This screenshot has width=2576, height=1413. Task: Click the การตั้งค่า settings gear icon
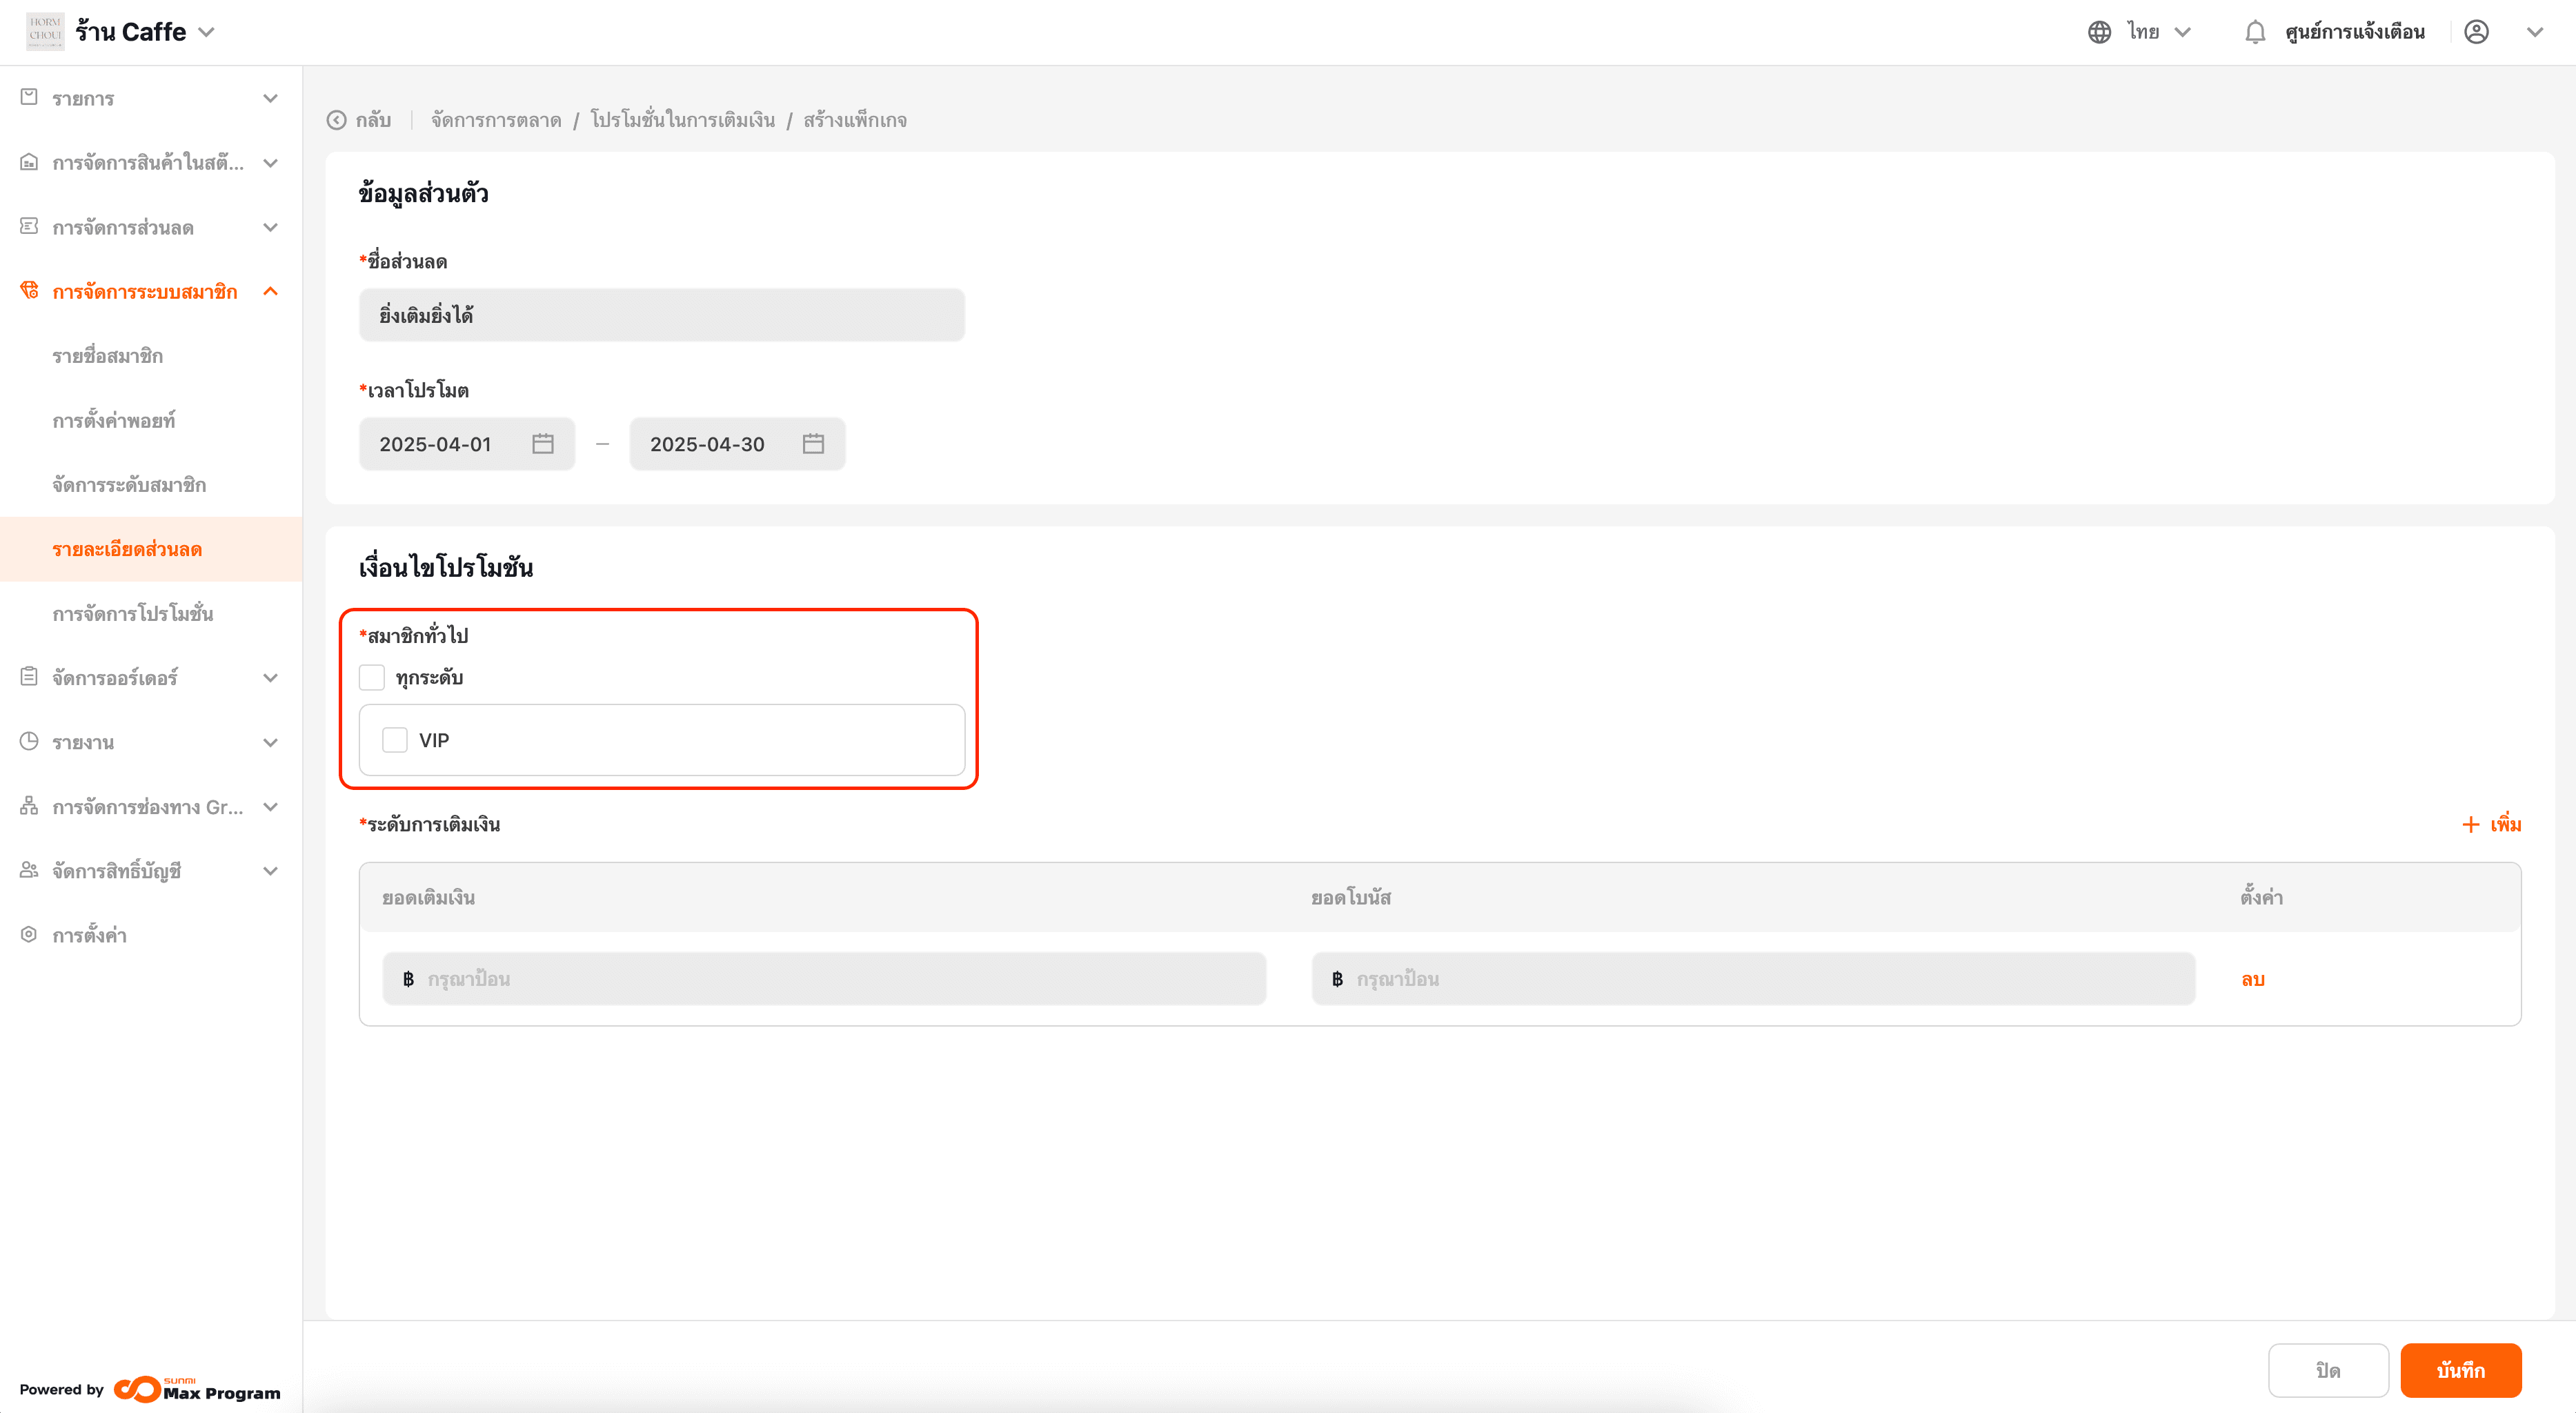click(x=29, y=934)
